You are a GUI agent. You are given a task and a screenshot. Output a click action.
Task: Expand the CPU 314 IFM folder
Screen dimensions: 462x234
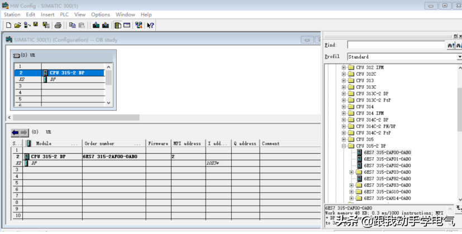pos(344,113)
